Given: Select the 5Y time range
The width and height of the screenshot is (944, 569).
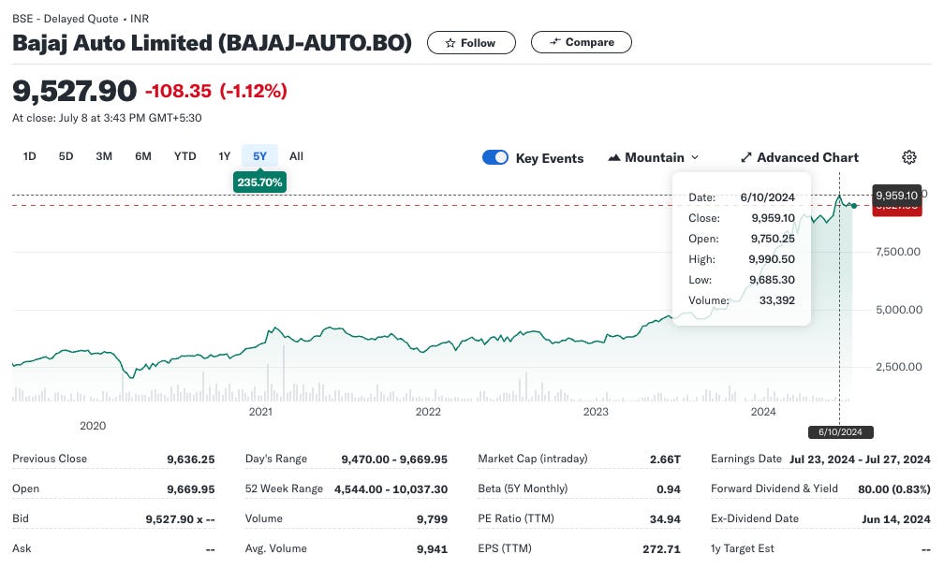Looking at the screenshot, I should [x=259, y=156].
